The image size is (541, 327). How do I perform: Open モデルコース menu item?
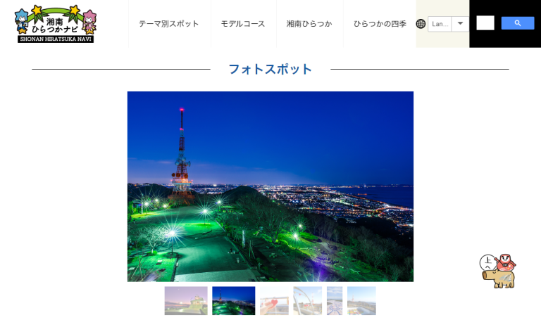(x=243, y=24)
